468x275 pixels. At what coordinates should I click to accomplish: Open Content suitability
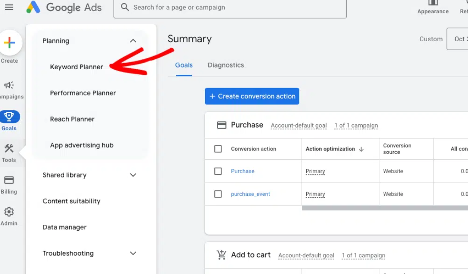point(71,201)
